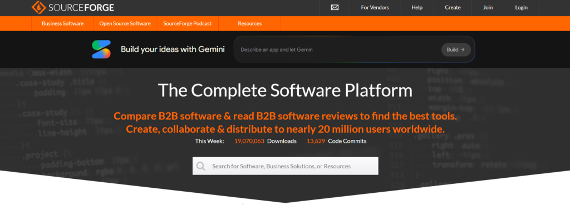Click the This Week: label

209,141
